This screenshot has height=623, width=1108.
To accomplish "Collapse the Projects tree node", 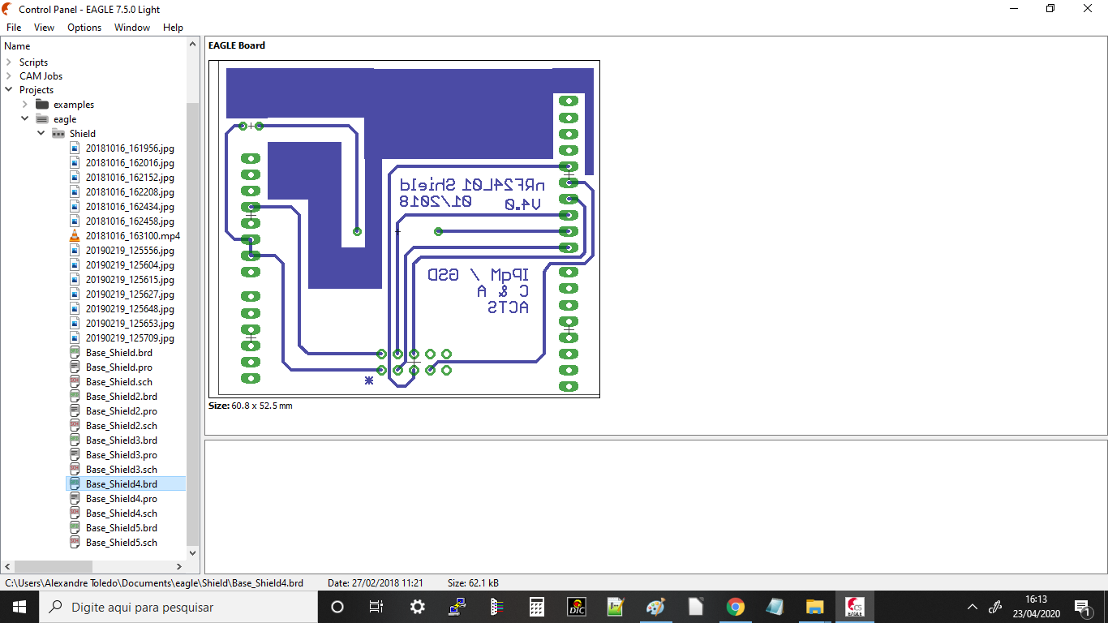I will [x=9, y=90].
